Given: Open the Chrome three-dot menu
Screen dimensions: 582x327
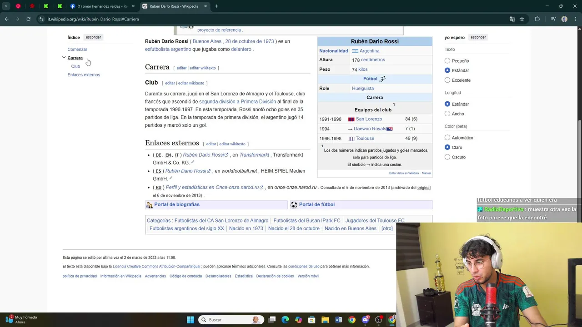Looking at the screenshot, I should [x=575, y=19].
